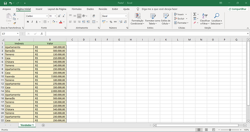Screen dimensions: 250x132
Task: Toggle bold formatting (N)
Action: (28, 22)
